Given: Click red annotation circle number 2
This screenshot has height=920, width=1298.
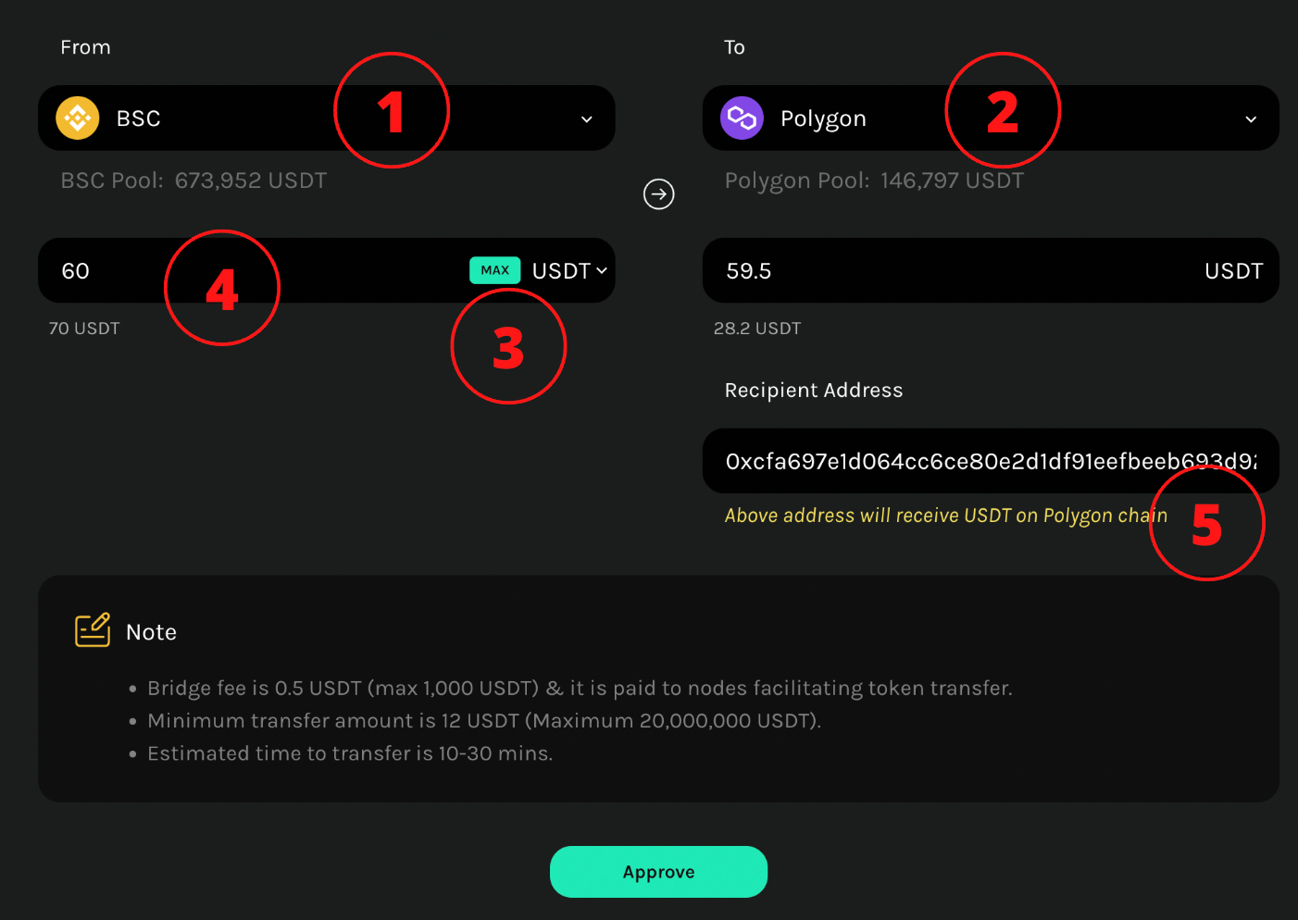Looking at the screenshot, I should pos(1003,110).
